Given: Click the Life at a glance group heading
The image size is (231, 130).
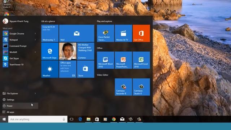Looking at the screenshot, I should (x=48, y=21).
